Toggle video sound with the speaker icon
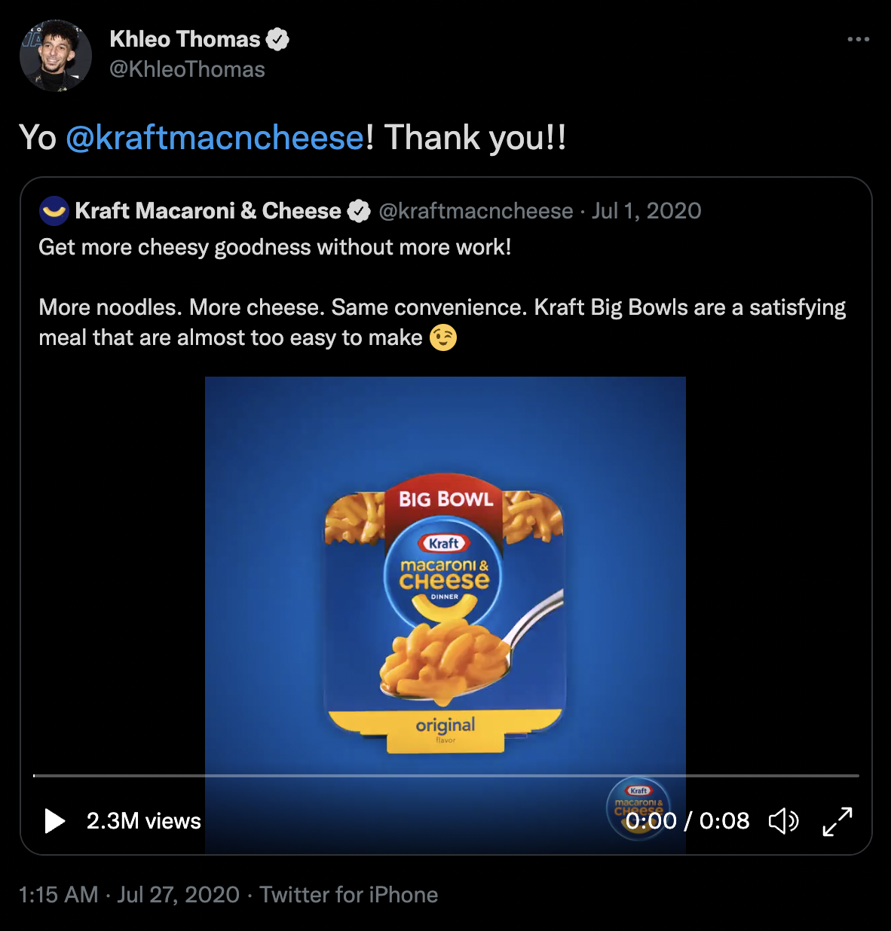 (783, 820)
